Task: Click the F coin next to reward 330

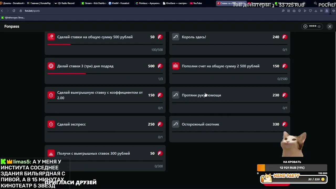Action: (284, 124)
